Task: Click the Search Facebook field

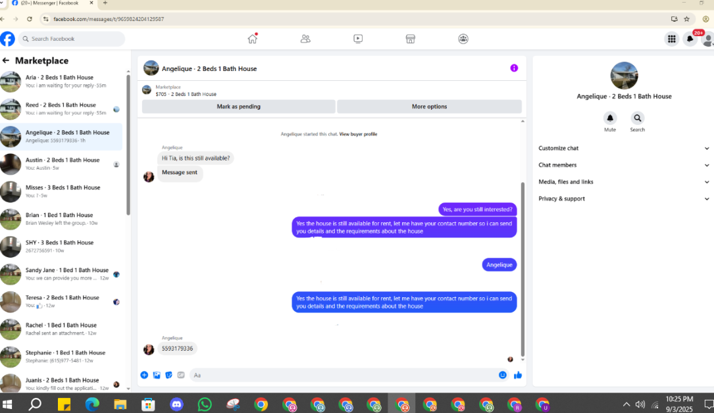Action: point(72,39)
